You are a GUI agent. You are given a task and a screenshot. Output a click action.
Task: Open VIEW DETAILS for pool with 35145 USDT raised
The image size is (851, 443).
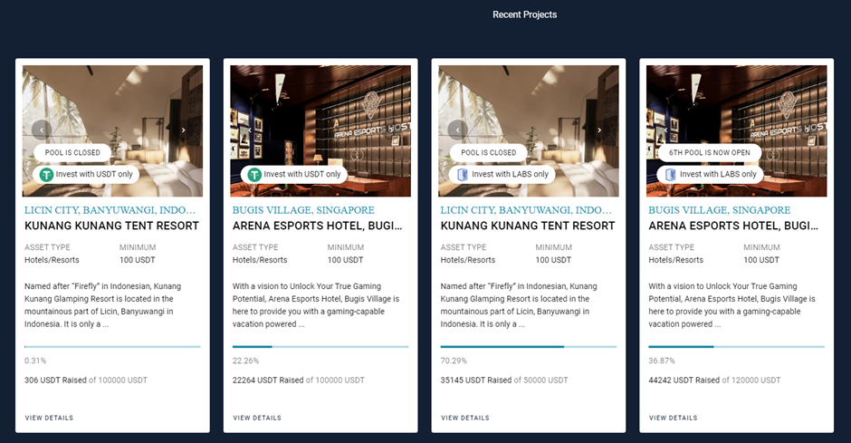(x=465, y=418)
